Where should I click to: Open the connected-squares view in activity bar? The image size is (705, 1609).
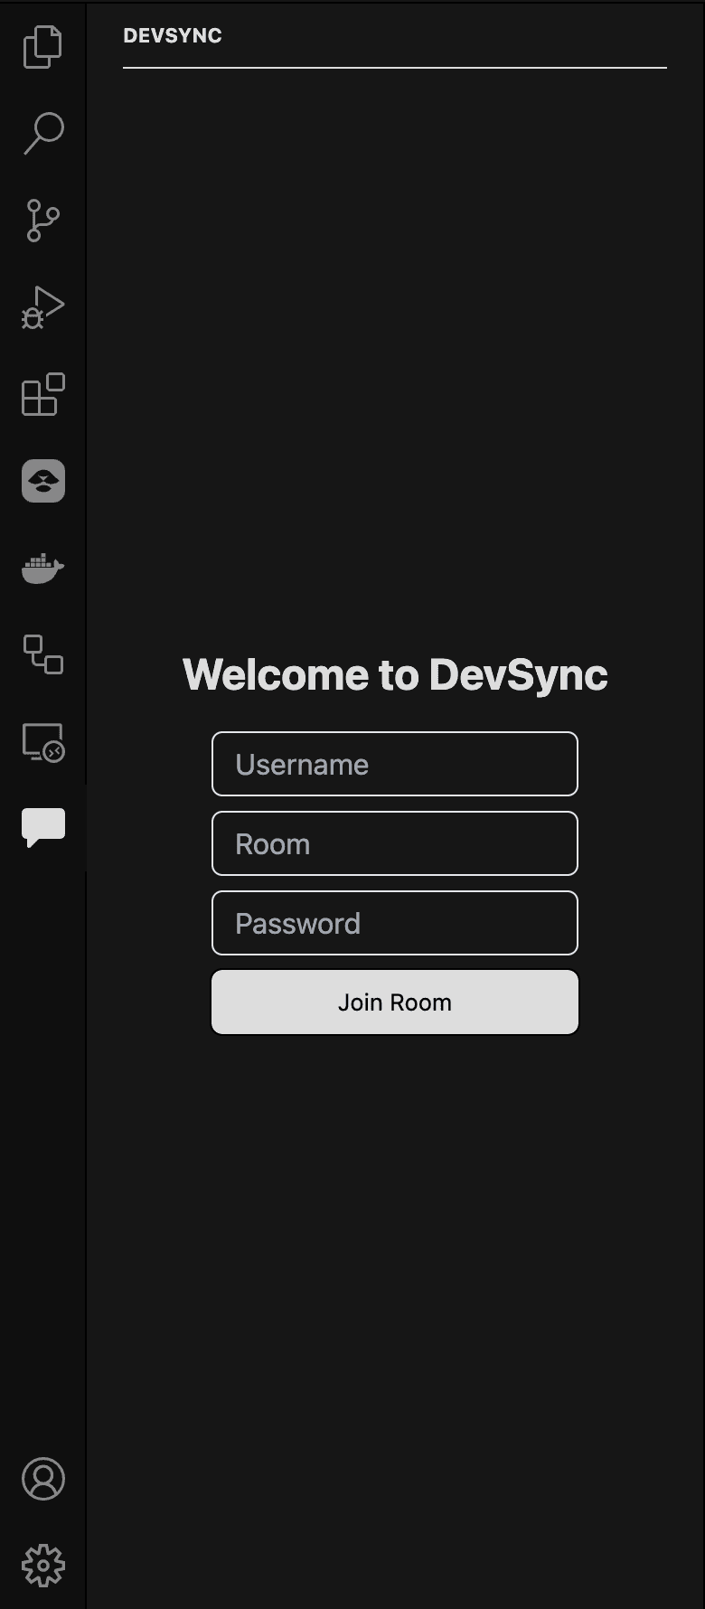[x=42, y=654]
